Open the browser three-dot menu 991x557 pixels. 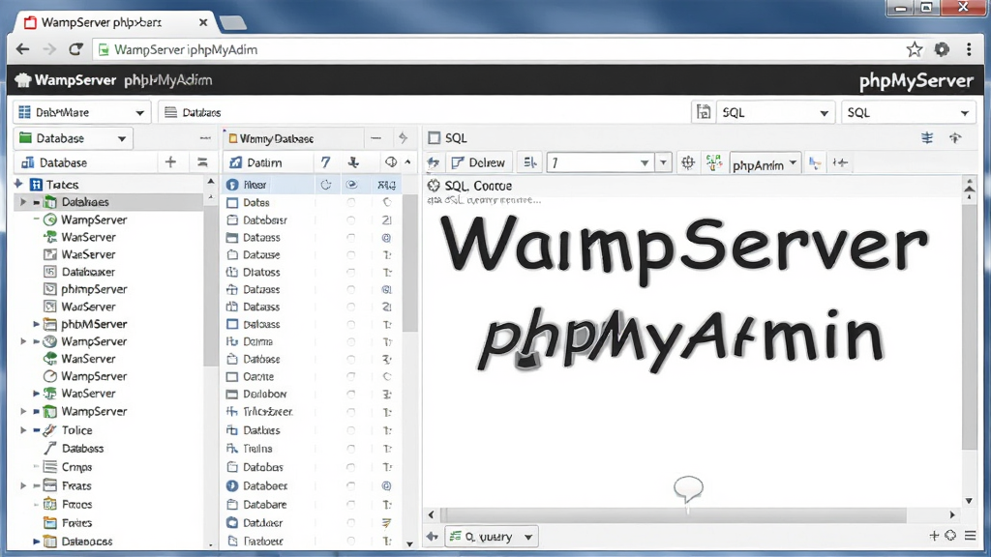click(x=969, y=49)
